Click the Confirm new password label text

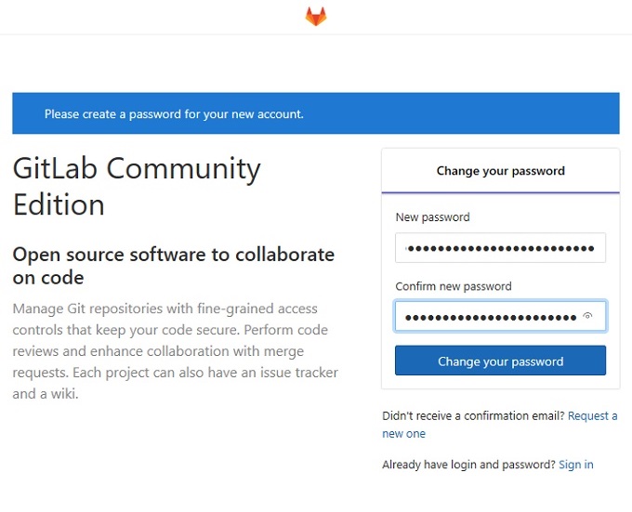tap(453, 286)
